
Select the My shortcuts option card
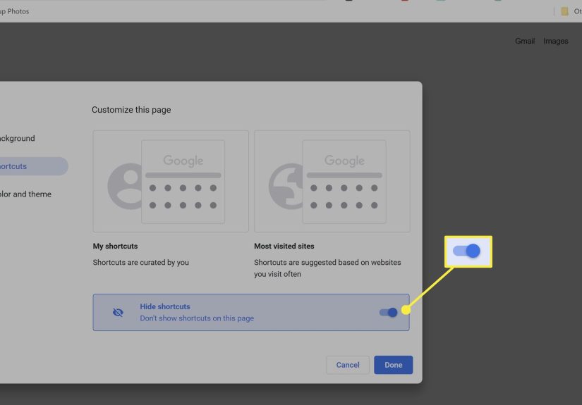coord(171,181)
